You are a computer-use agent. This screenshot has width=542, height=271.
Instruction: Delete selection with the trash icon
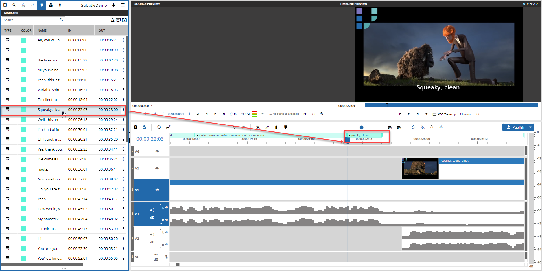(x=276, y=127)
